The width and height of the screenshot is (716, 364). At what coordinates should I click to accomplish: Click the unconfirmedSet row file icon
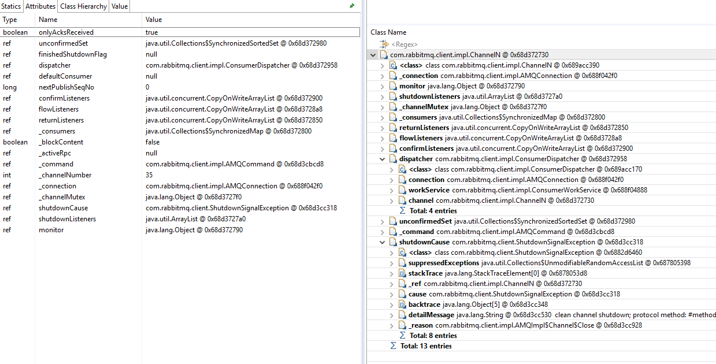pyautogui.click(x=394, y=221)
